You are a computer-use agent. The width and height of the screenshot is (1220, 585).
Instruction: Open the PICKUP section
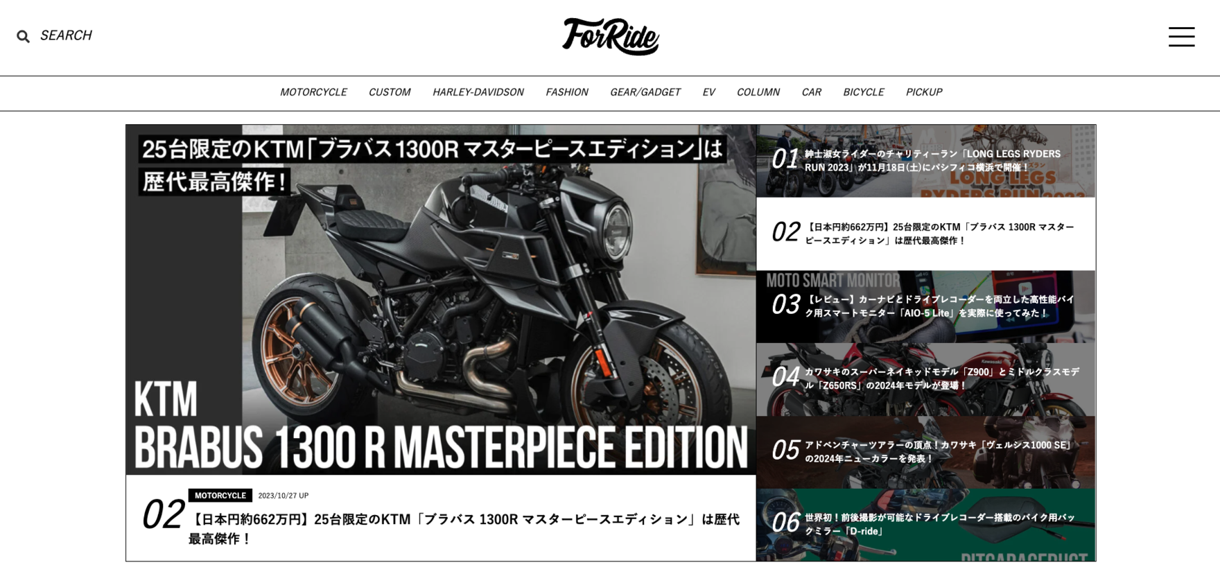(x=924, y=92)
